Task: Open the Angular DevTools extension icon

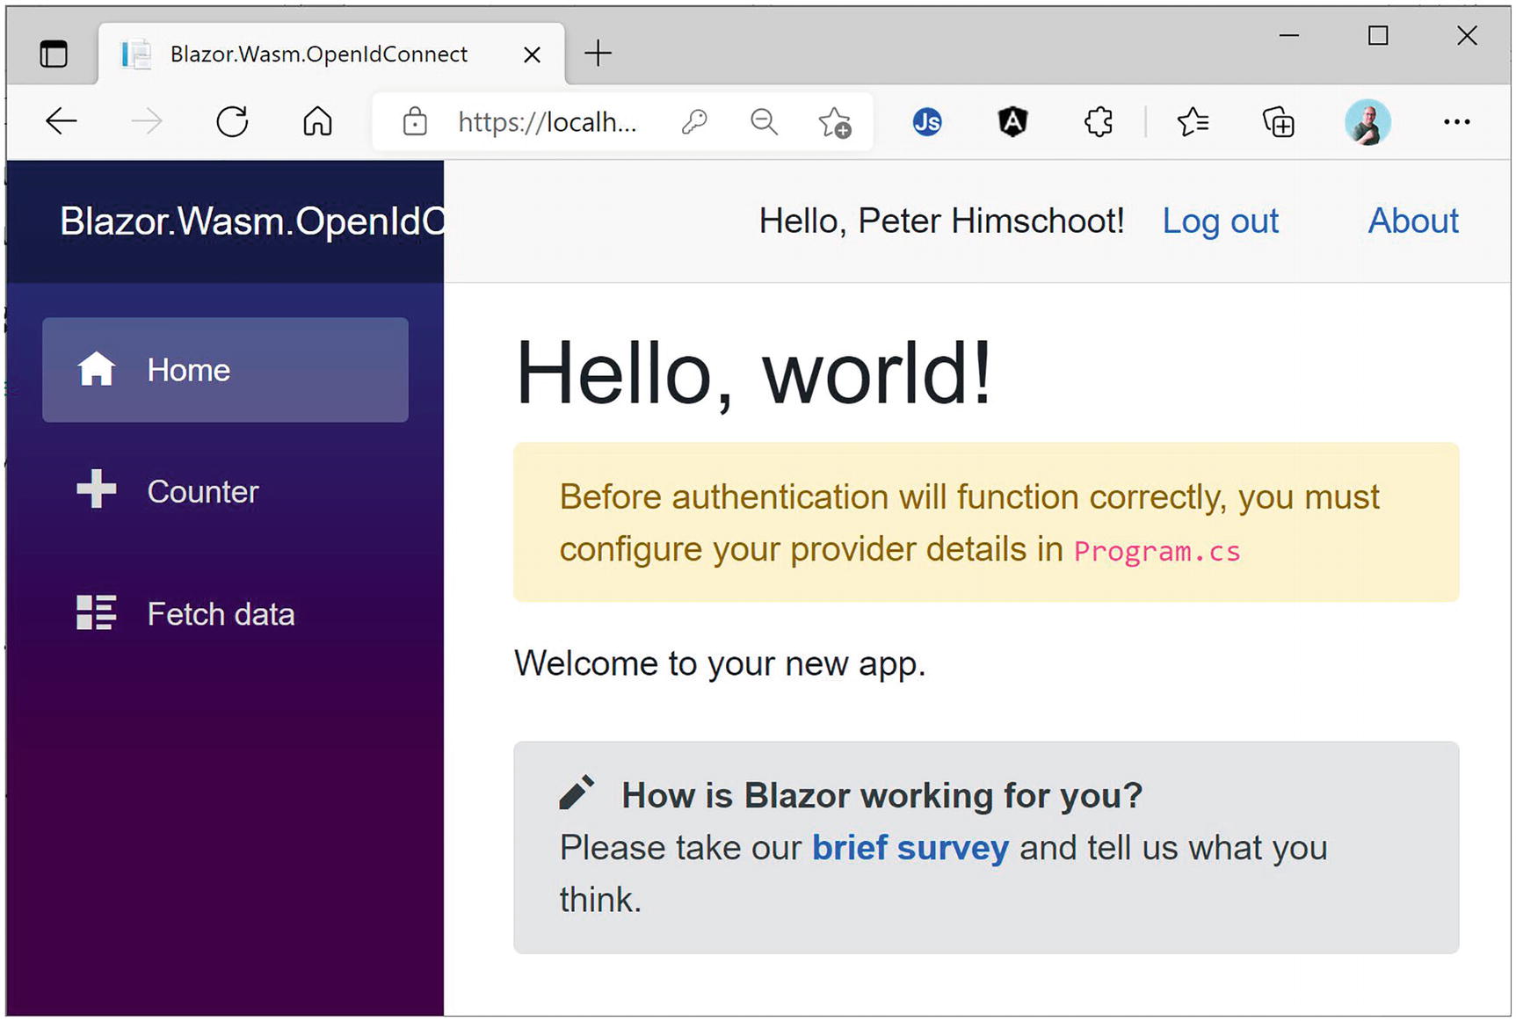Action: pyautogui.click(x=1012, y=121)
